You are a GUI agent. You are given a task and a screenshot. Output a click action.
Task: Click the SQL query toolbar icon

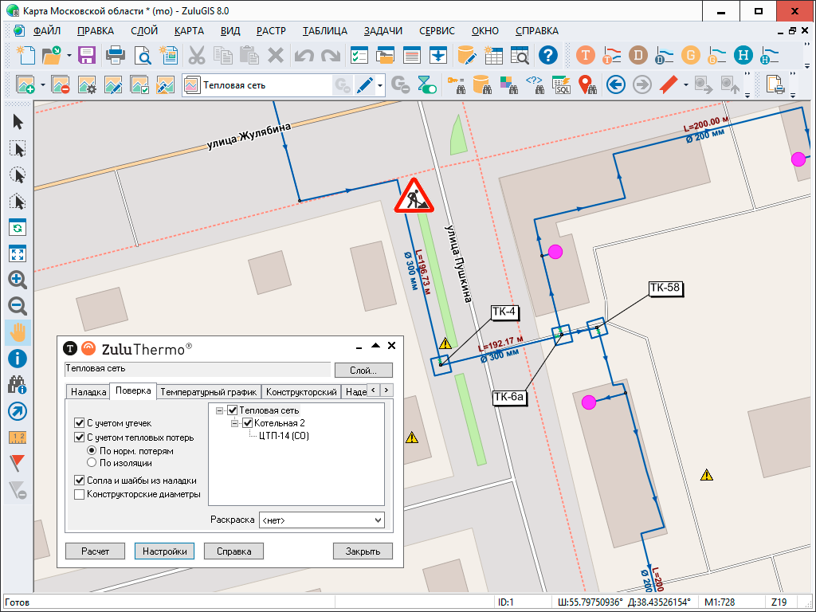point(562,84)
